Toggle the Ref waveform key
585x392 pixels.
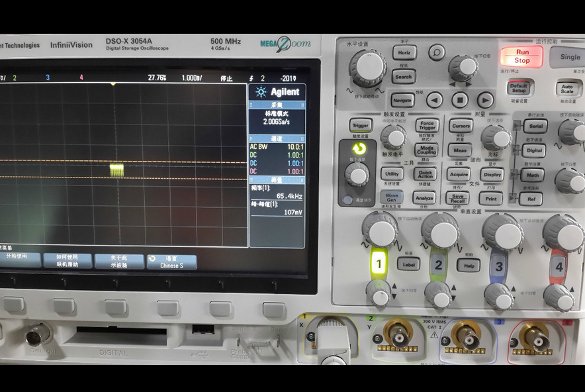tap(531, 199)
